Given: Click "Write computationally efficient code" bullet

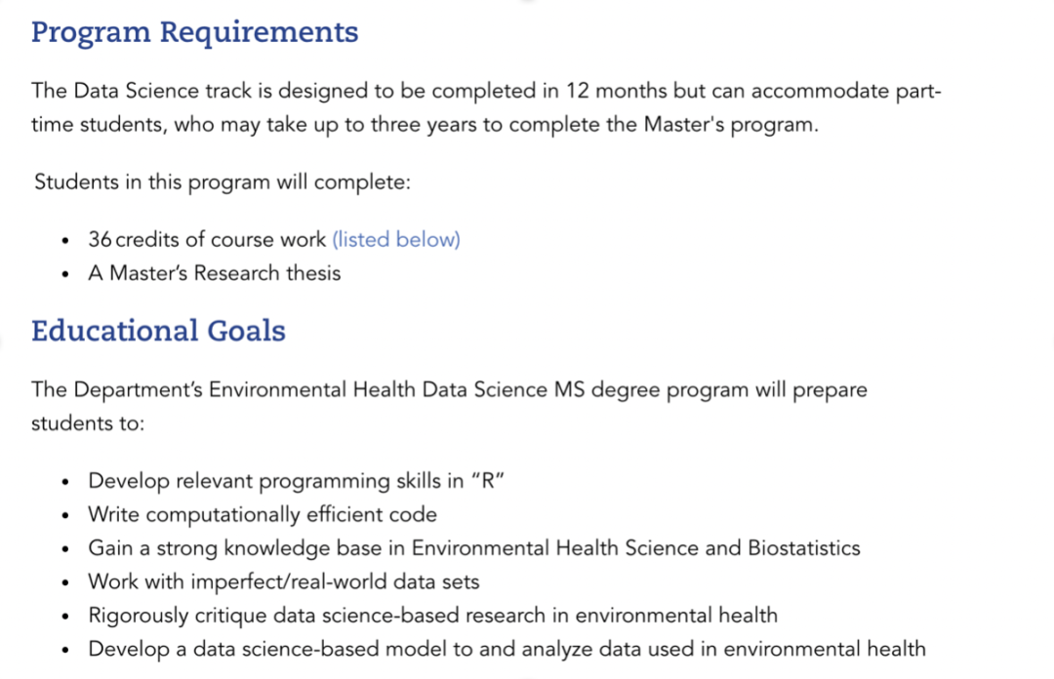Looking at the screenshot, I should click(263, 515).
